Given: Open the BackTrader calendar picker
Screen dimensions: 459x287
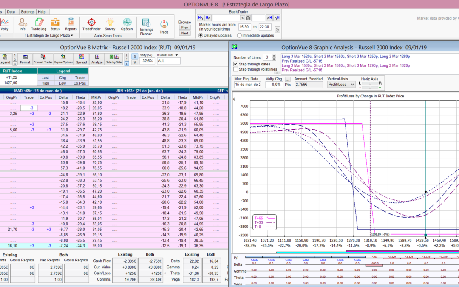Looking at the screenshot, I should pyautogui.click(x=248, y=18).
